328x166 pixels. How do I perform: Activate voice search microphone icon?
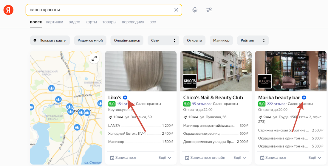(x=195, y=10)
